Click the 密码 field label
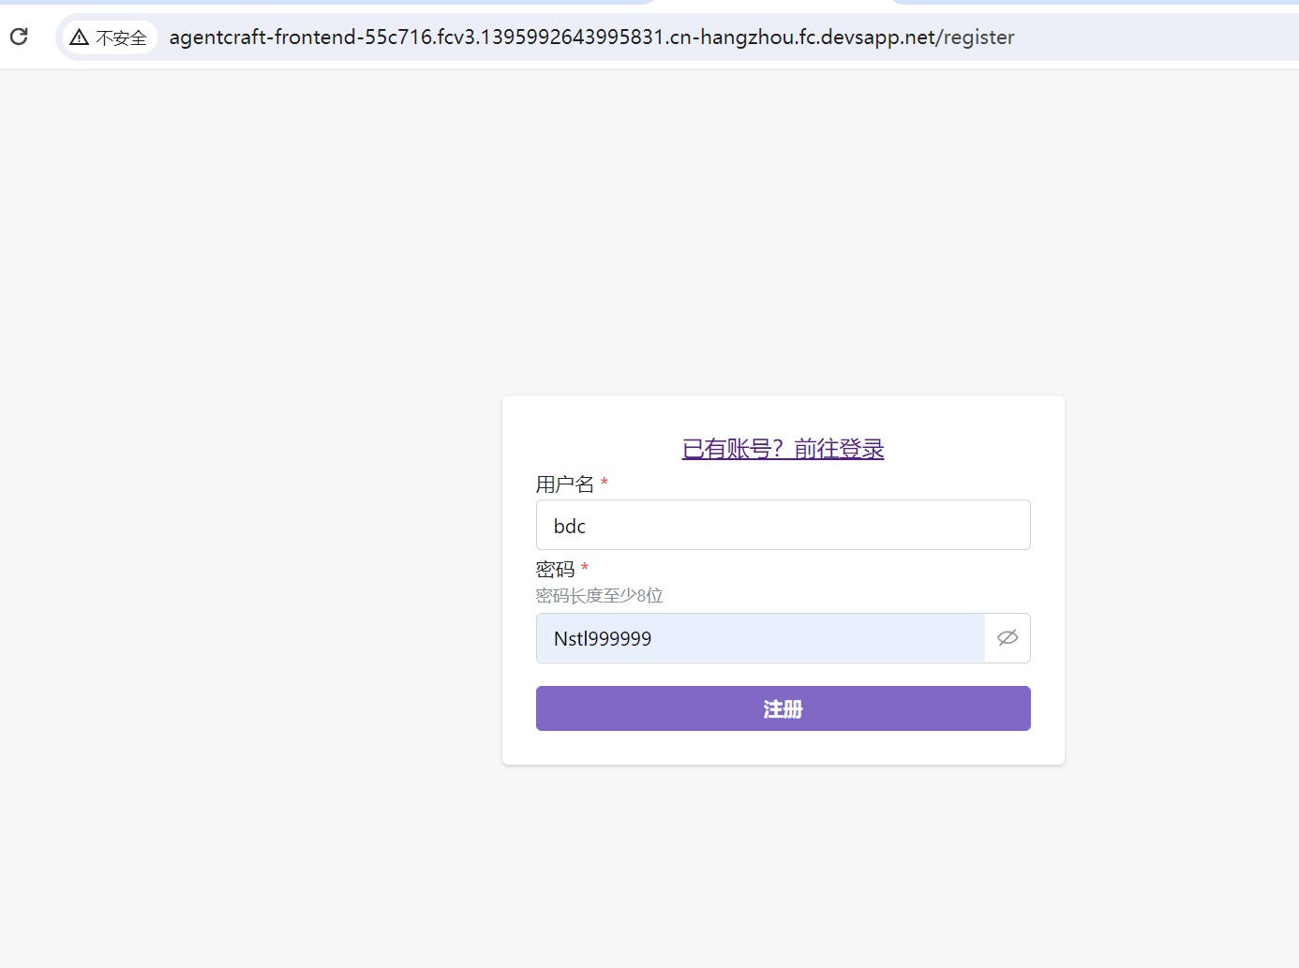 coord(556,569)
